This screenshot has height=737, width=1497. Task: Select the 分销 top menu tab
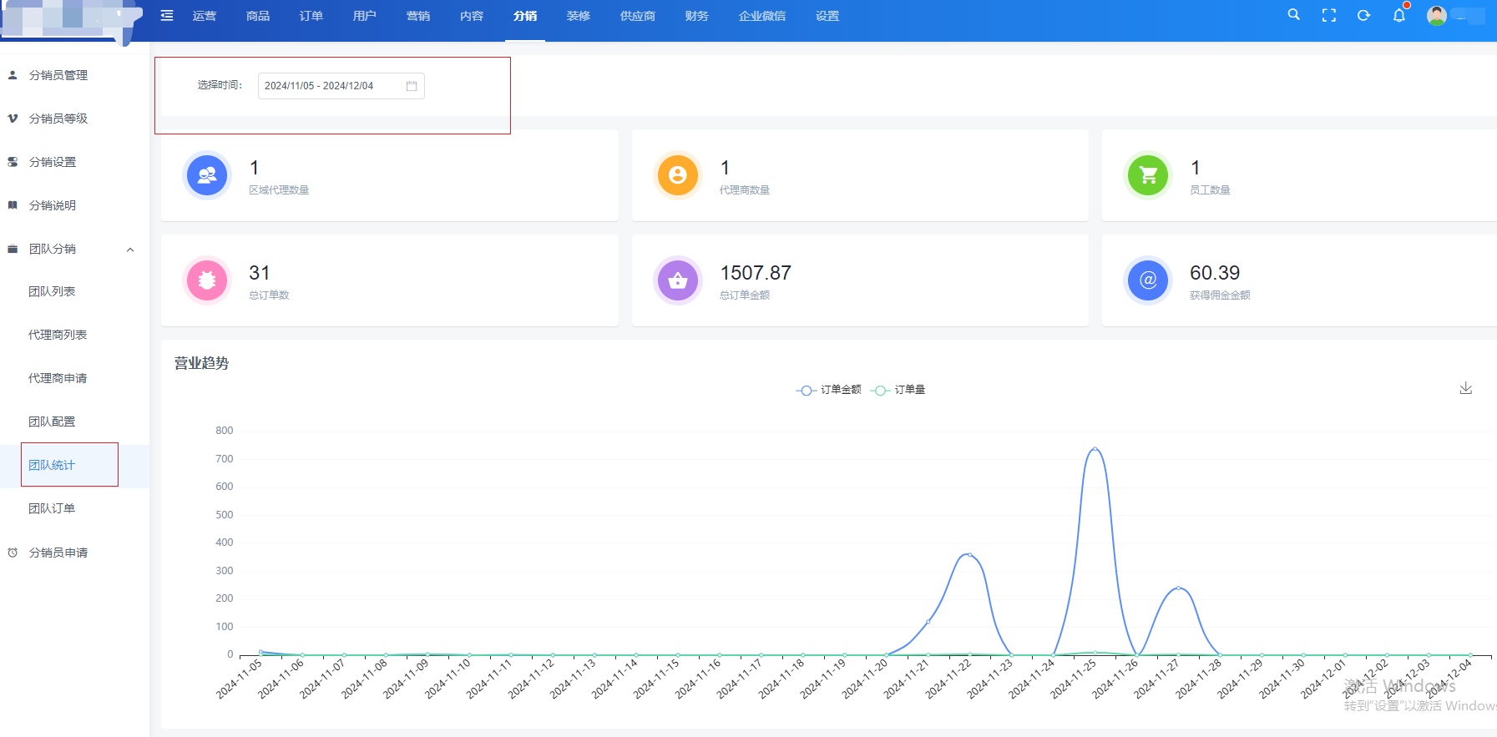[525, 16]
